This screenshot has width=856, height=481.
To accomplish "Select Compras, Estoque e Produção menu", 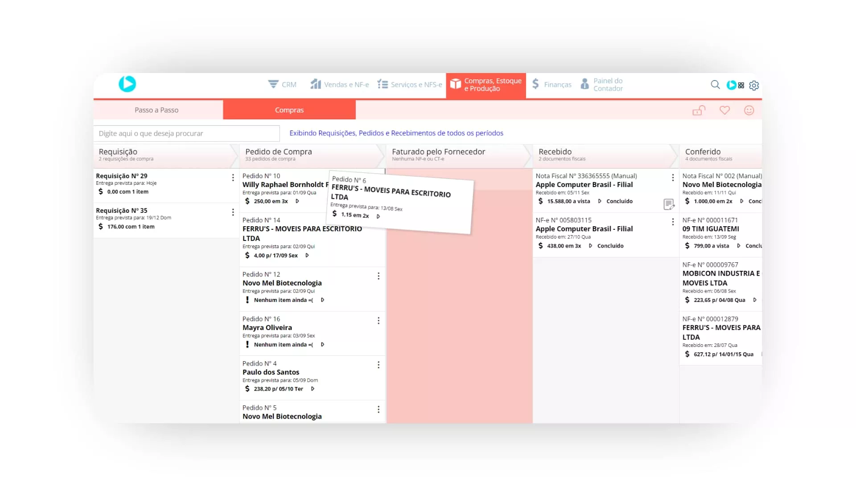I will click(486, 85).
